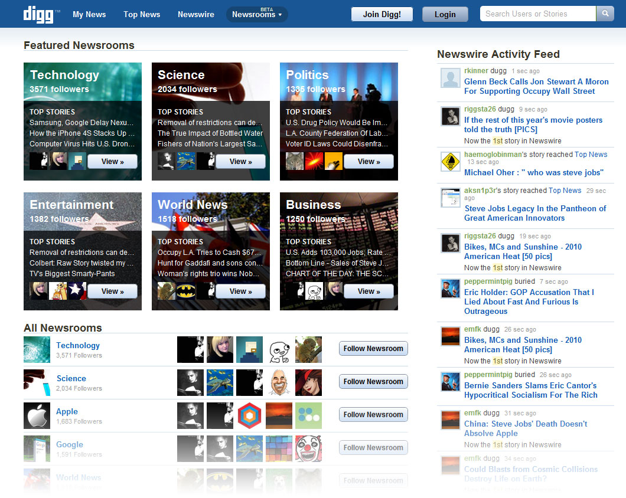Open the Top News section
The width and height of the screenshot is (626, 498).
coord(142,14)
